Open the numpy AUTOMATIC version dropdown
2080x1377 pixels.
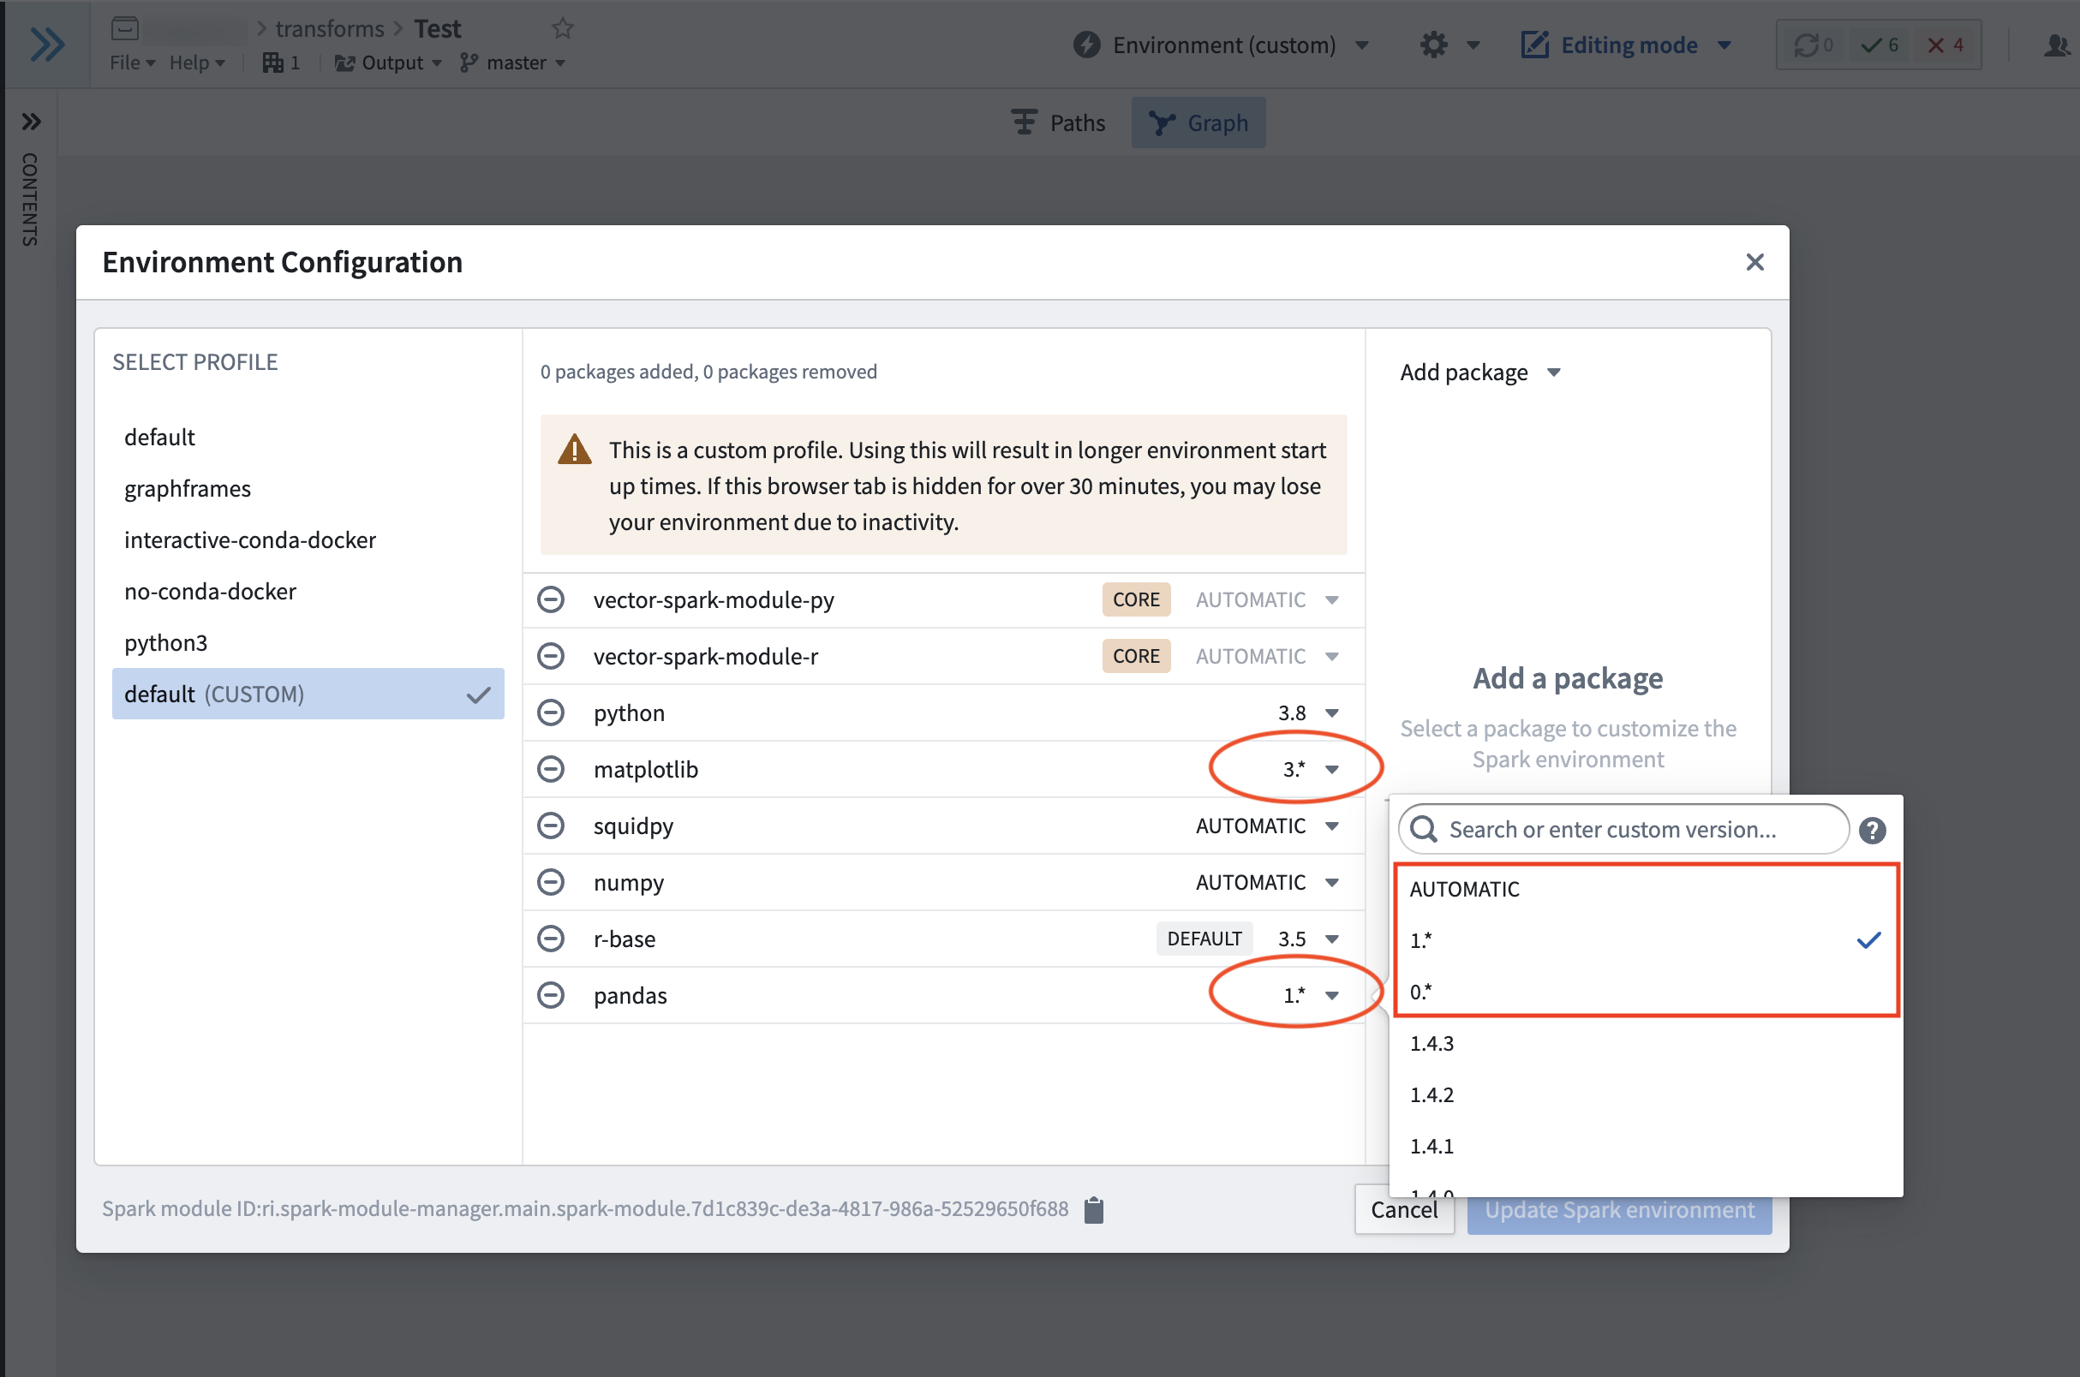coord(1268,882)
